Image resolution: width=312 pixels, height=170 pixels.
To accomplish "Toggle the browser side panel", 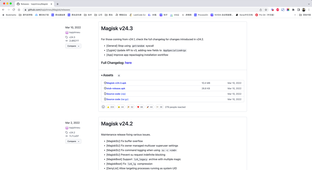I will pos(298,10).
